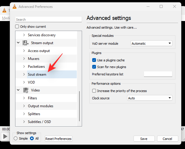This screenshot has width=185, height=149.
Task: Expand the Muxers chevron
Action: [24, 58]
